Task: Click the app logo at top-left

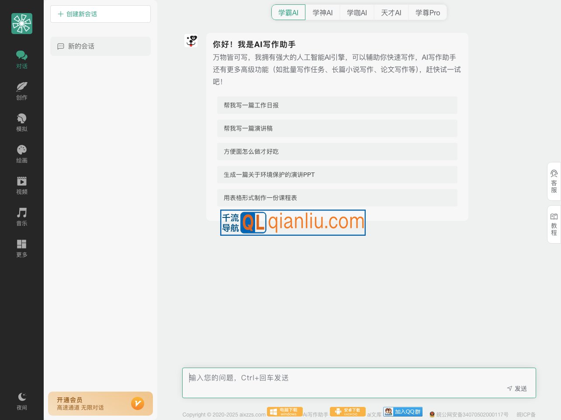Action: tap(22, 24)
